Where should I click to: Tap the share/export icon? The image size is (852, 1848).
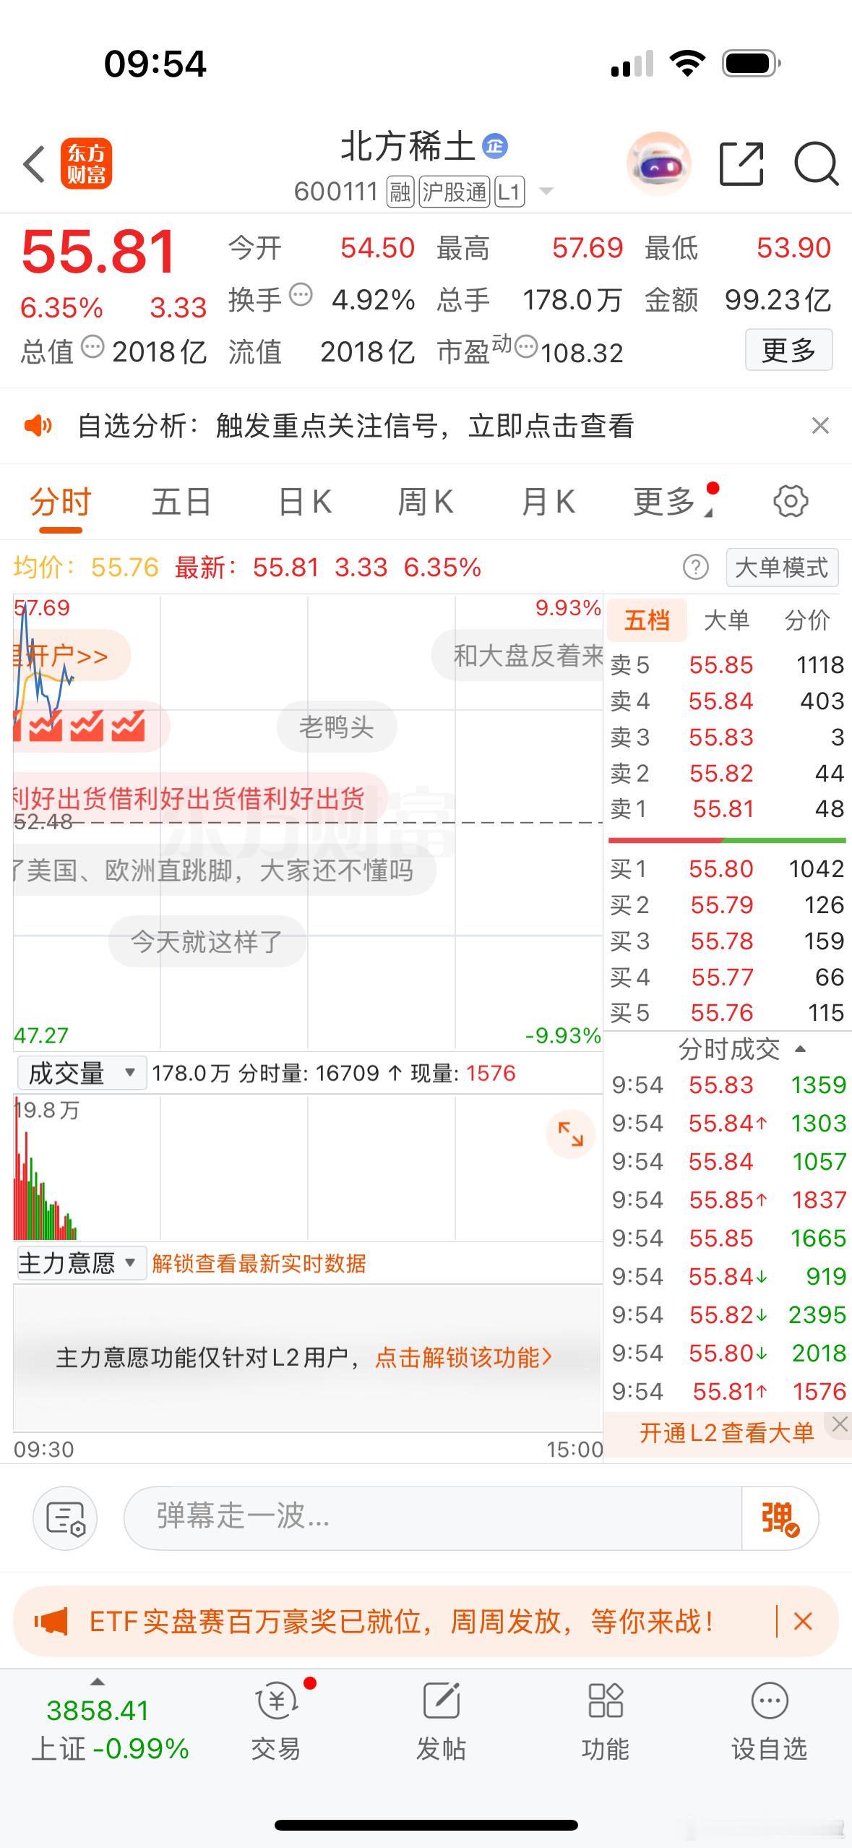(x=742, y=164)
